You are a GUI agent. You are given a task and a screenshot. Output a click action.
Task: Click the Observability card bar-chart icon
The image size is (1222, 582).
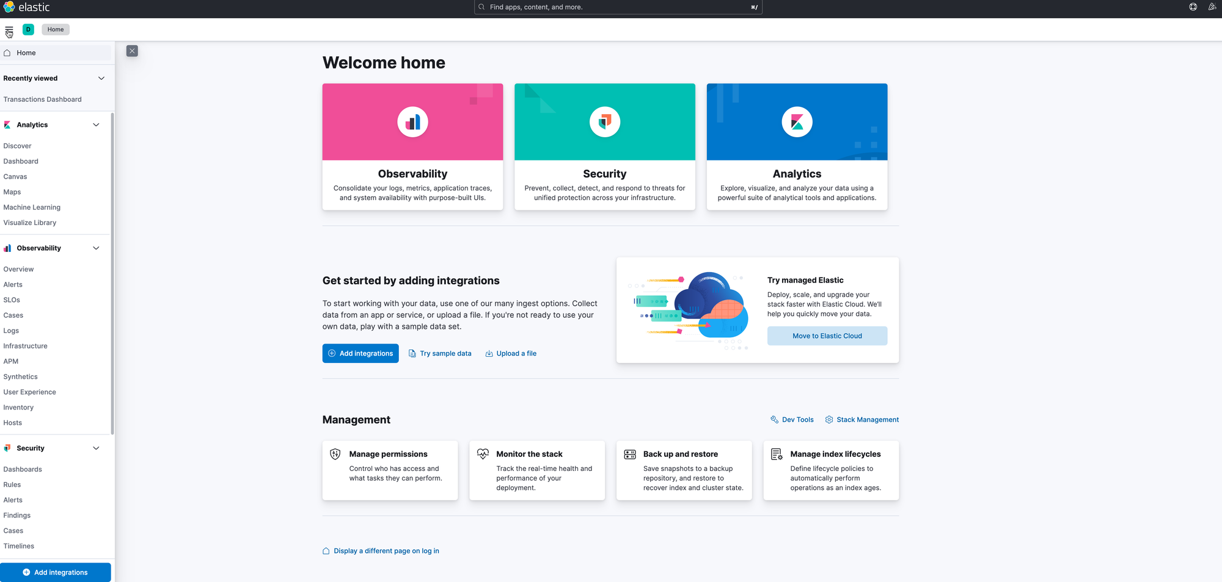[412, 122]
